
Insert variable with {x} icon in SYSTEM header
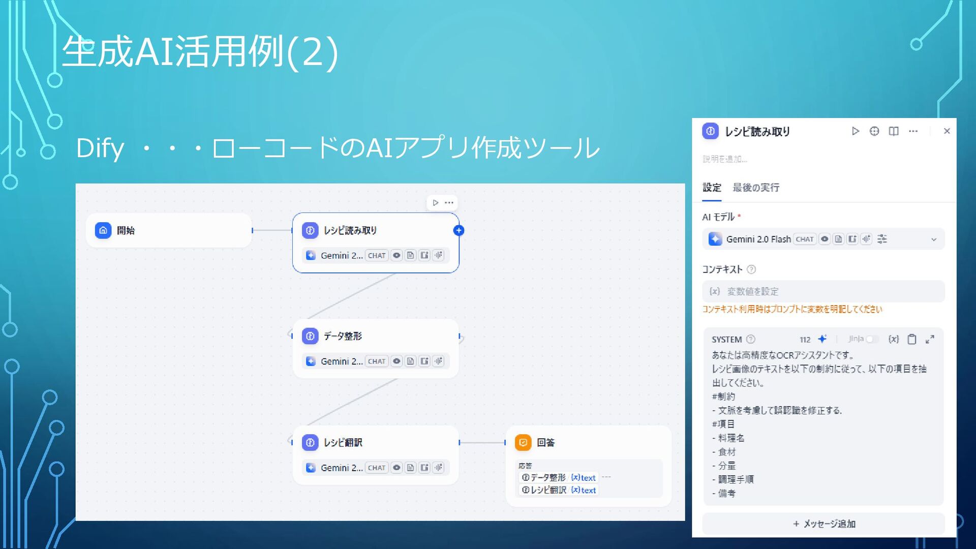pyautogui.click(x=894, y=339)
